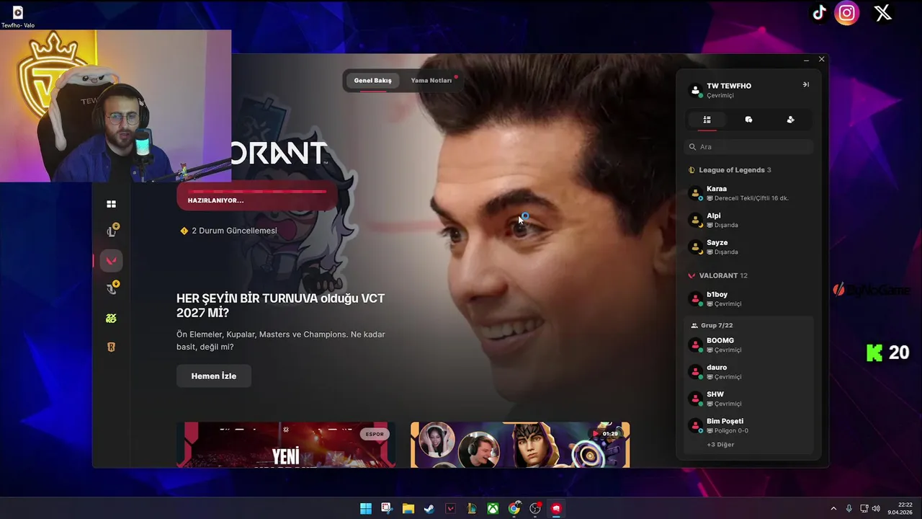922x519 pixels.
Task: Select friend Alpi in list
Action: click(748, 220)
